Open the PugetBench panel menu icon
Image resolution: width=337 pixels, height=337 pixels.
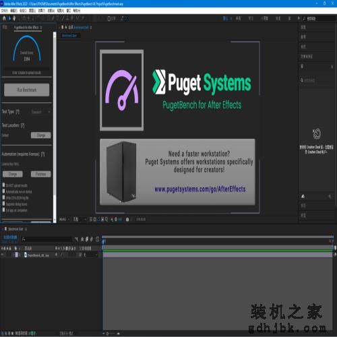pyautogui.click(x=41, y=28)
